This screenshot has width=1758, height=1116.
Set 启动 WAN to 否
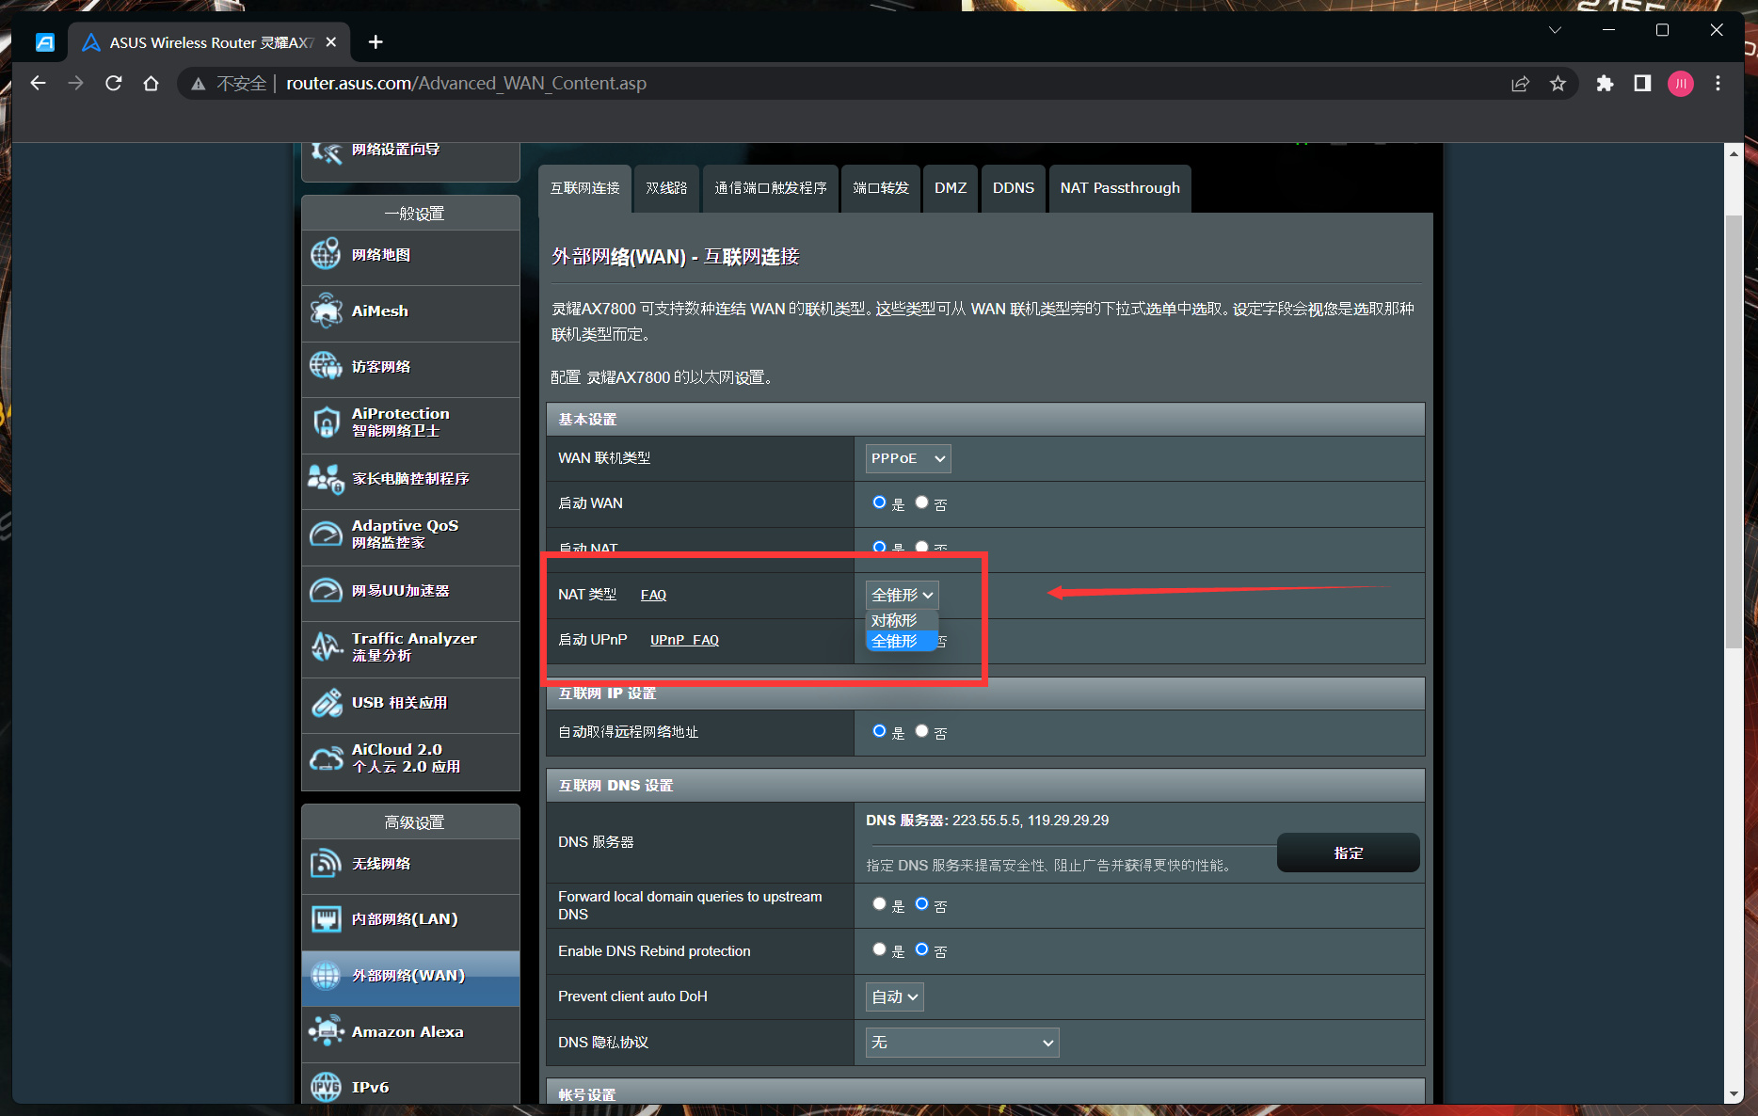921,502
